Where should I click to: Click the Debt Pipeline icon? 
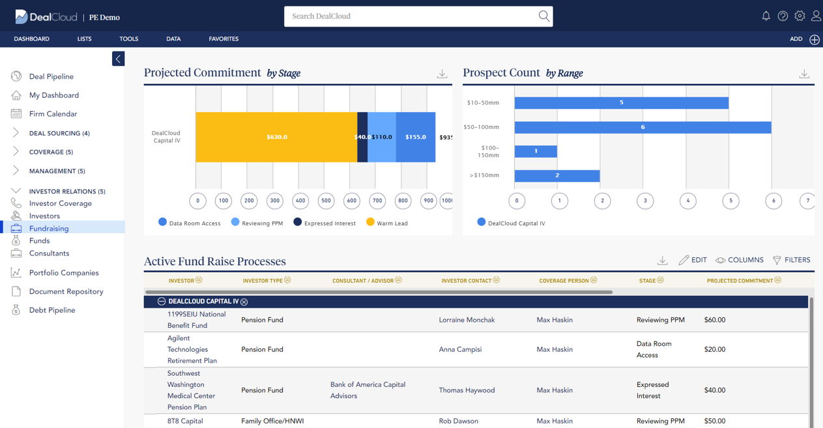coord(16,310)
